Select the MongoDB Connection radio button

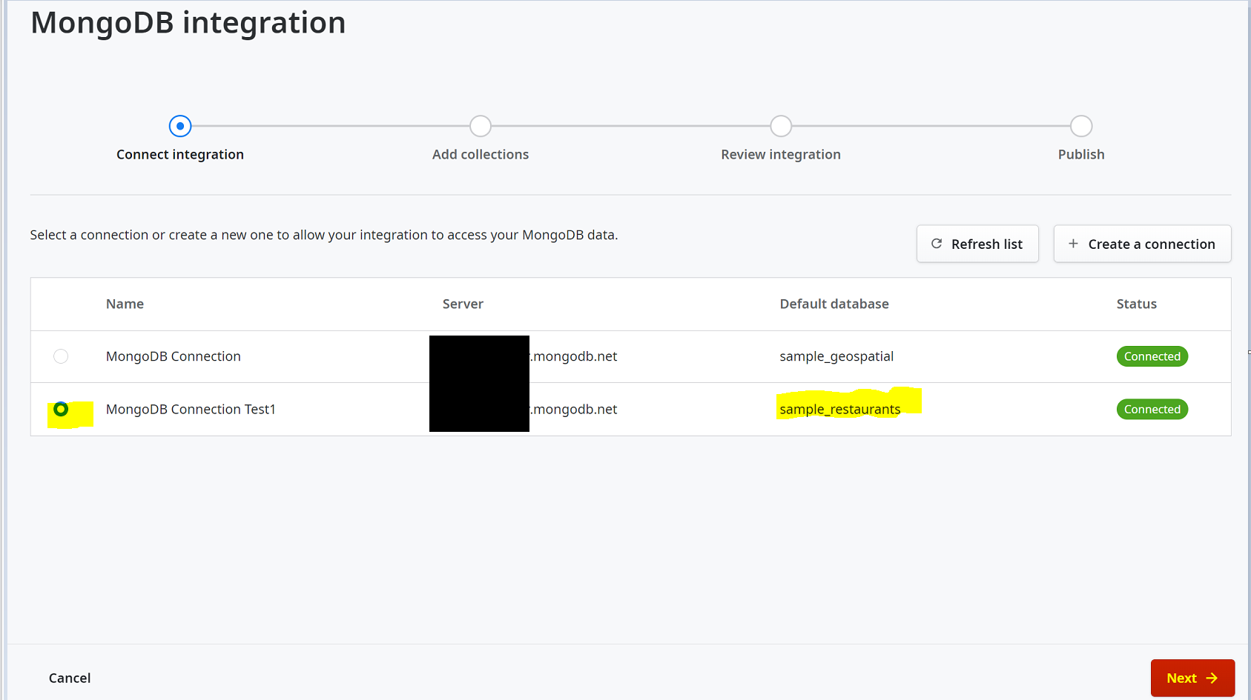coord(61,356)
